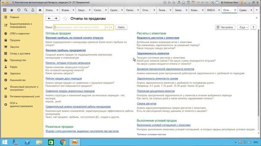This screenshot has height=146, width=261.
Task: Switch to the Типов tab
Action: point(162,10)
